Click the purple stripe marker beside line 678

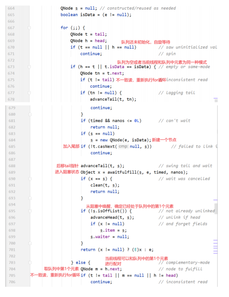click(216, 98)
